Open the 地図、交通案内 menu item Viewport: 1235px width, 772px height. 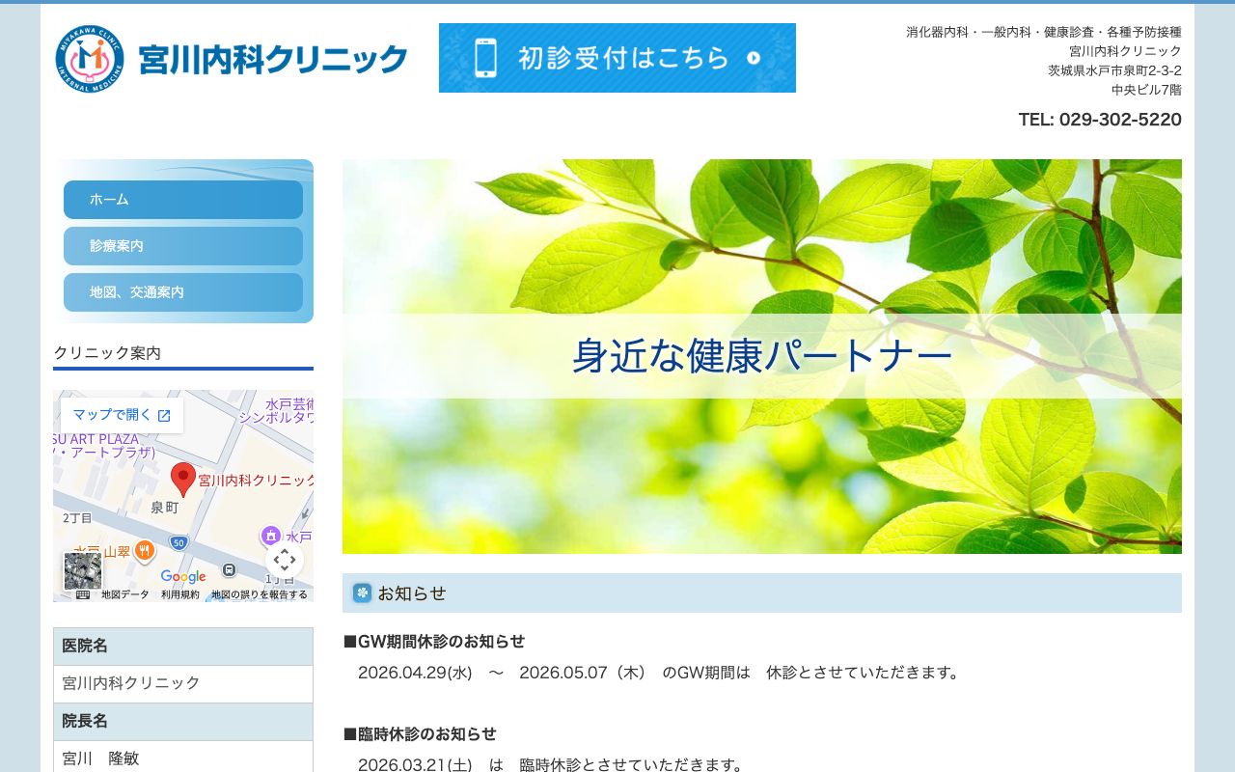point(183,292)
